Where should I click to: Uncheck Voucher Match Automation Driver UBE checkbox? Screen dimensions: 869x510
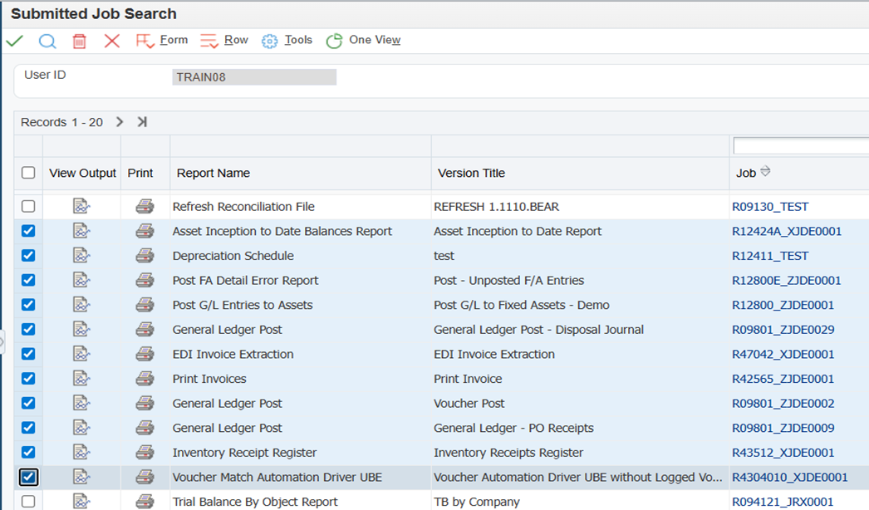[x=28, y=477]
